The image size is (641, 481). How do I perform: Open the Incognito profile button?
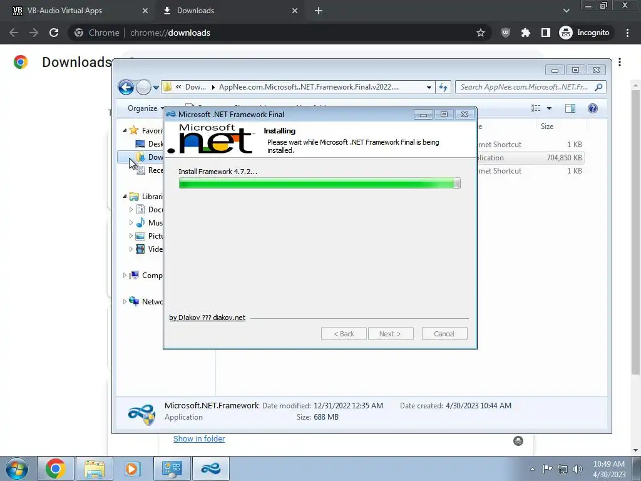click(x=585, y=33)
